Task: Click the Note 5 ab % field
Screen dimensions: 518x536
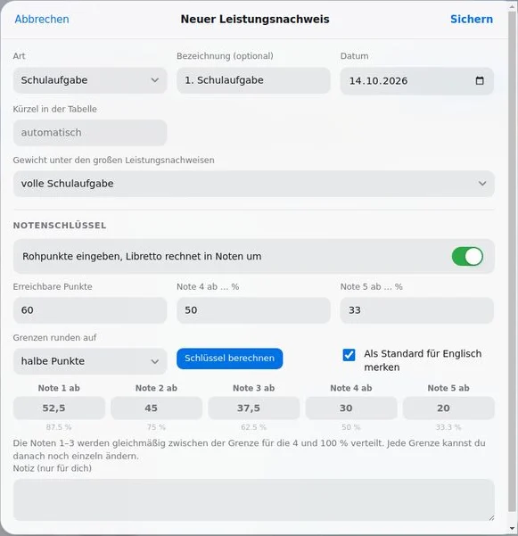Action: pyautogui.click(x=416, y=310)
